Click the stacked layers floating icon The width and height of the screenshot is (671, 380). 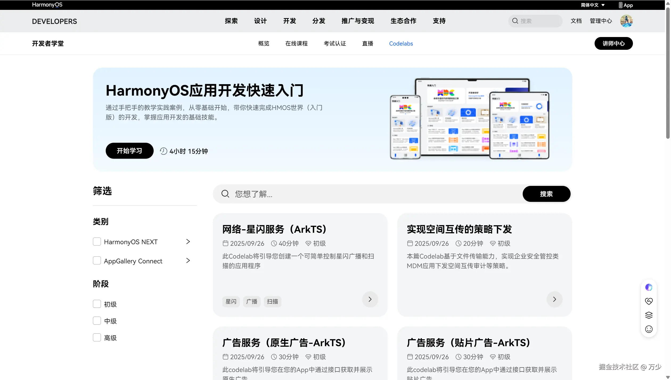coord(649,315)
